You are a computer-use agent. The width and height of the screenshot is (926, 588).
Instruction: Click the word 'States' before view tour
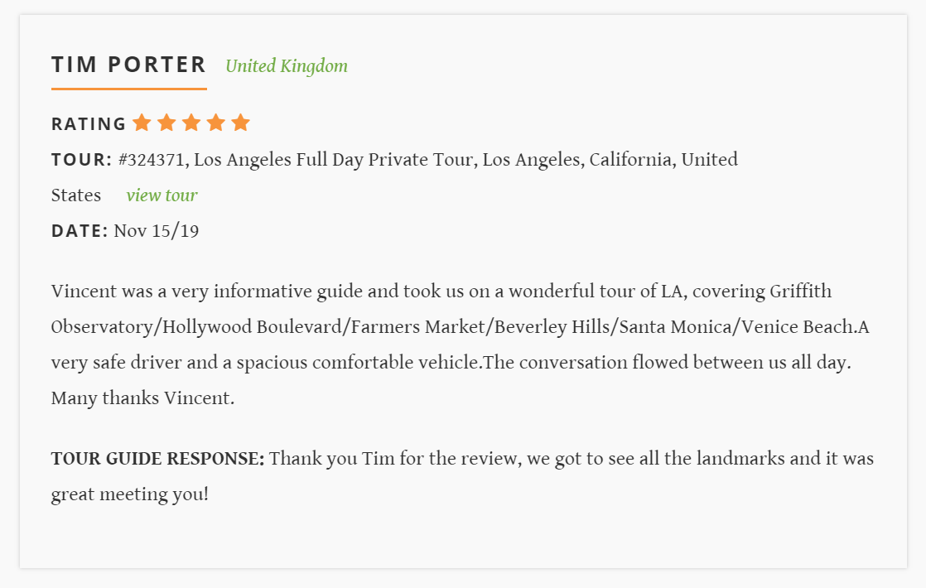coord(76,195)
